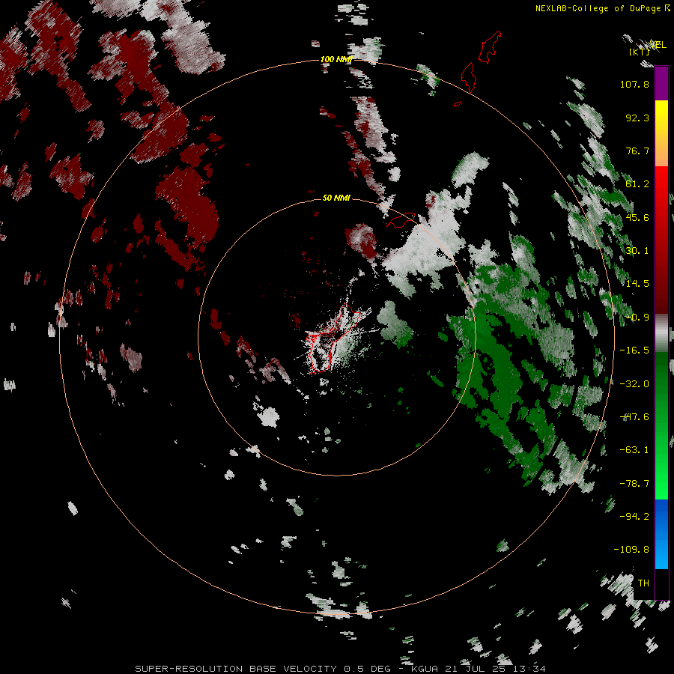This screenshot has height=674, width=674.
Task: Click the -109.8 value on velocity scale
Action: (631, 550)
